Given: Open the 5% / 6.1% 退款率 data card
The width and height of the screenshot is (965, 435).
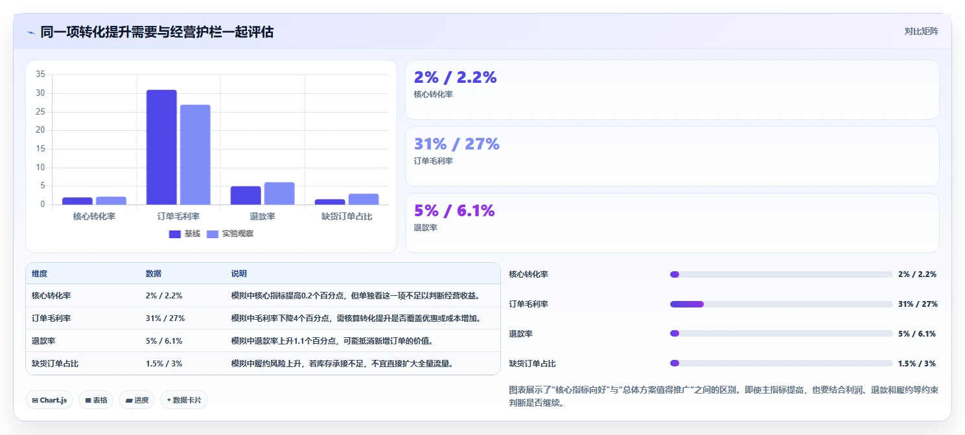Looking at the screenshot, I should [x=672, y=223].
